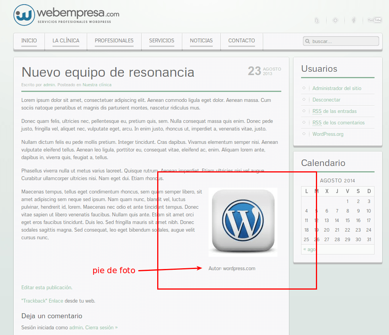Click the Calendario widget heading
Image resolution: width=389 pixels, height=335 pixels.
[323, 163]
